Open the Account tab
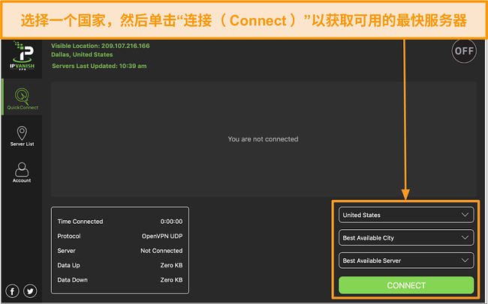This screenshot has height=304, width=488. 22,172
